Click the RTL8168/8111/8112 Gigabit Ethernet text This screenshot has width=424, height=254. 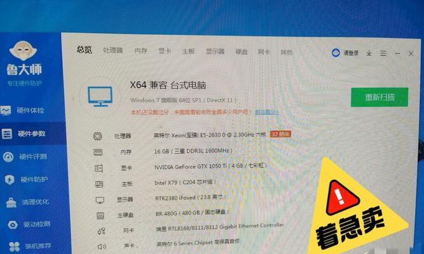pos(220,227)
